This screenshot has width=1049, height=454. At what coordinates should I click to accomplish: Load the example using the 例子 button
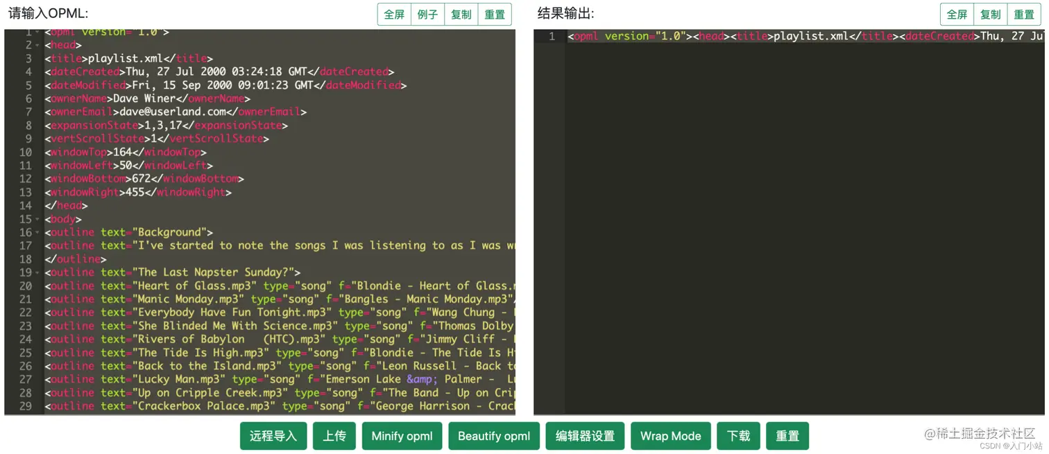[x=427, y=14]
